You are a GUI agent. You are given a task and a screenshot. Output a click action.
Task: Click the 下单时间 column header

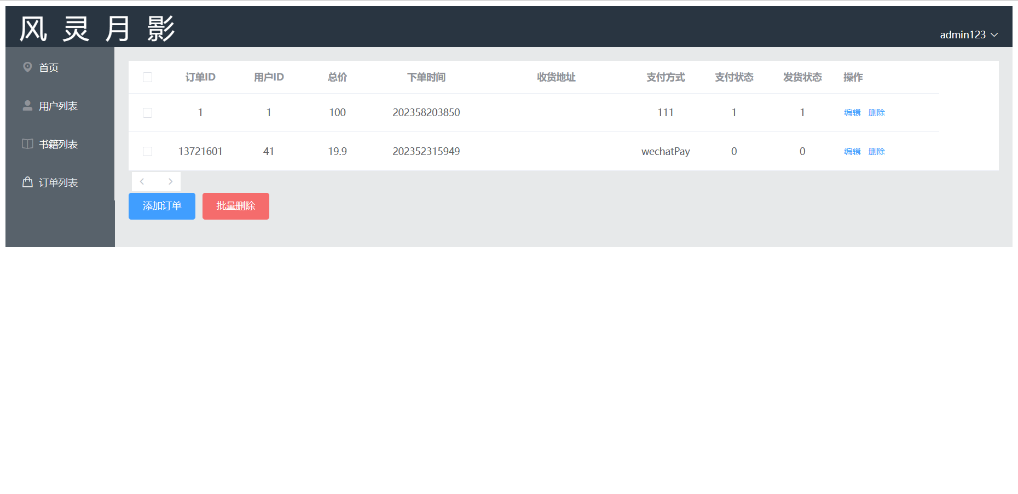coord(426,77)
